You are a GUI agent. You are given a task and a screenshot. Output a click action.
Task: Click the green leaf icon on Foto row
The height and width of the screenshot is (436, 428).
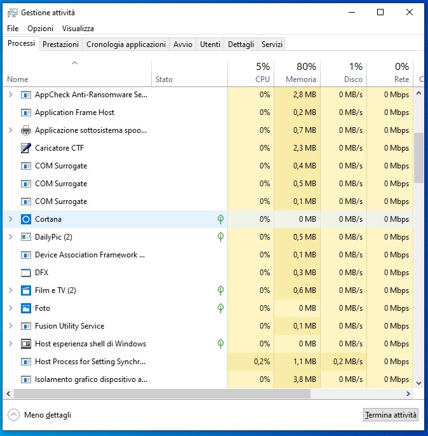pos(220,308)
